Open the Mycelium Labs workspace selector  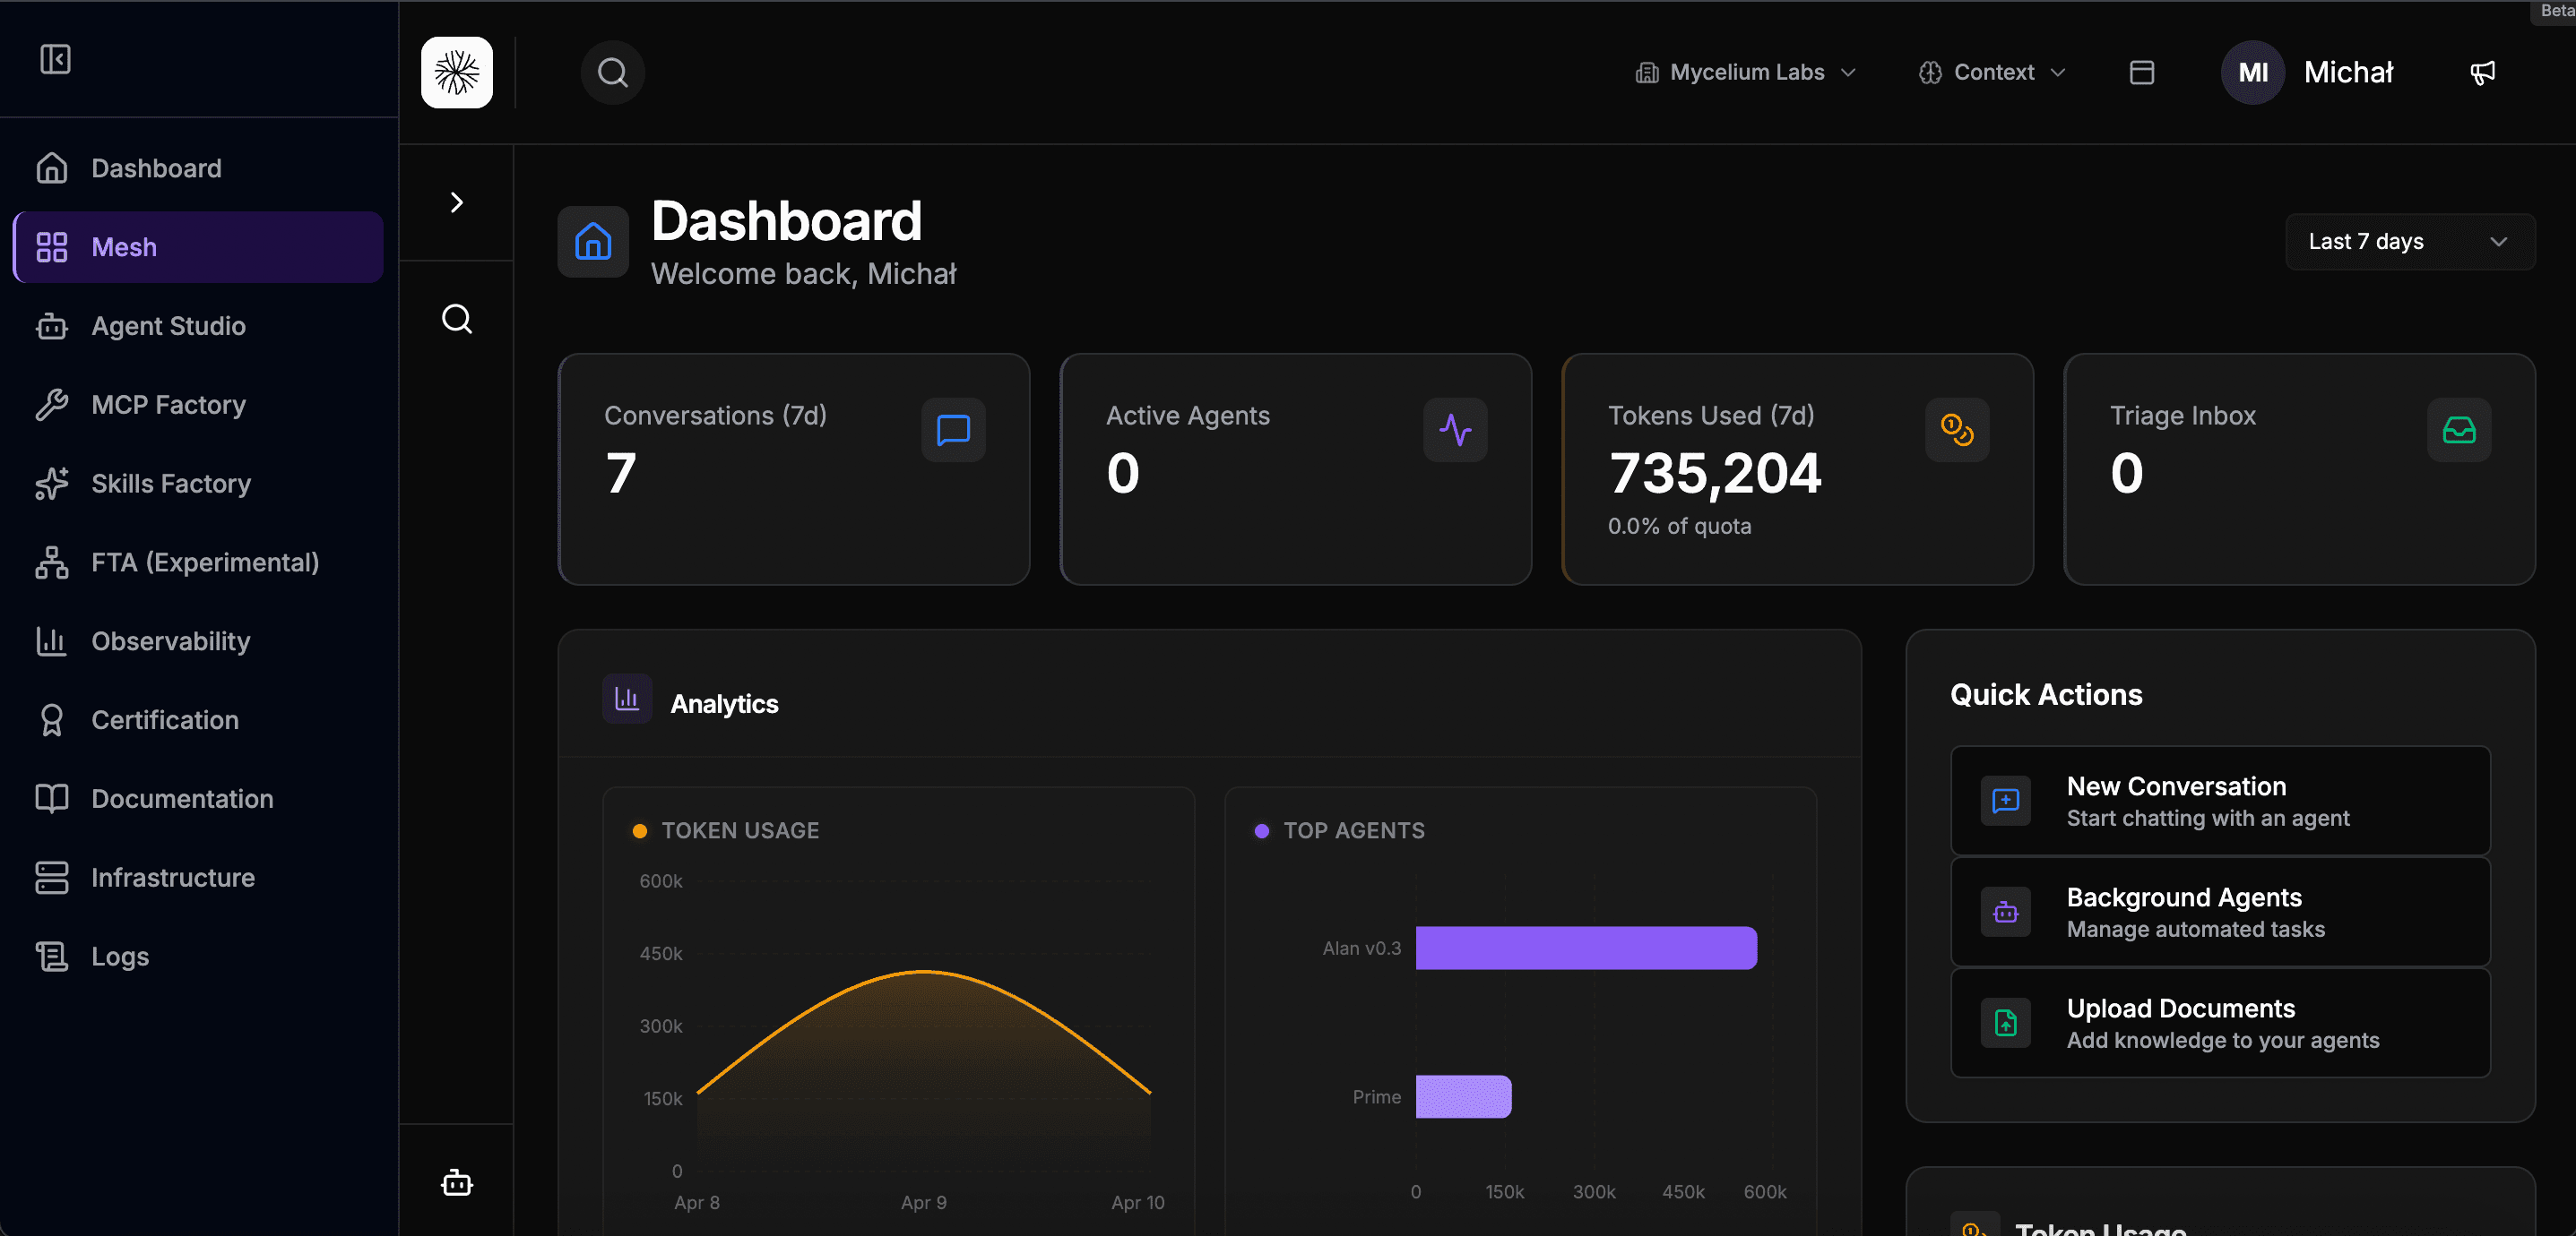[1745, 71]
